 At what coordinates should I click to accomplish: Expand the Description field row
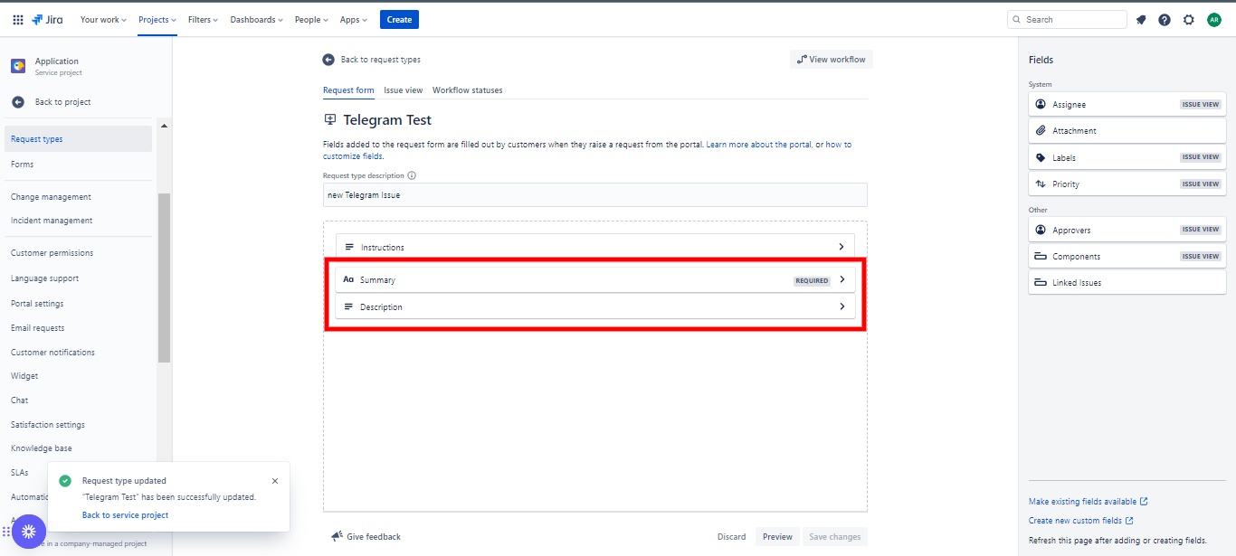(841, 306)
